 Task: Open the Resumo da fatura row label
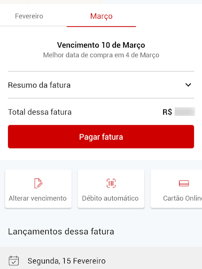point(39,85)
